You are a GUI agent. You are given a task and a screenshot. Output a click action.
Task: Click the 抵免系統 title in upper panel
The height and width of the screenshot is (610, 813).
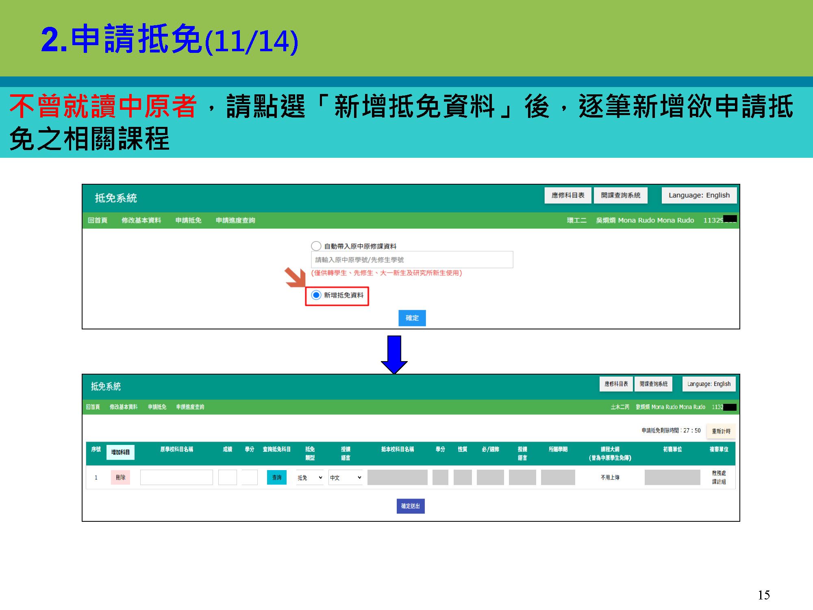tap(116, 198)
